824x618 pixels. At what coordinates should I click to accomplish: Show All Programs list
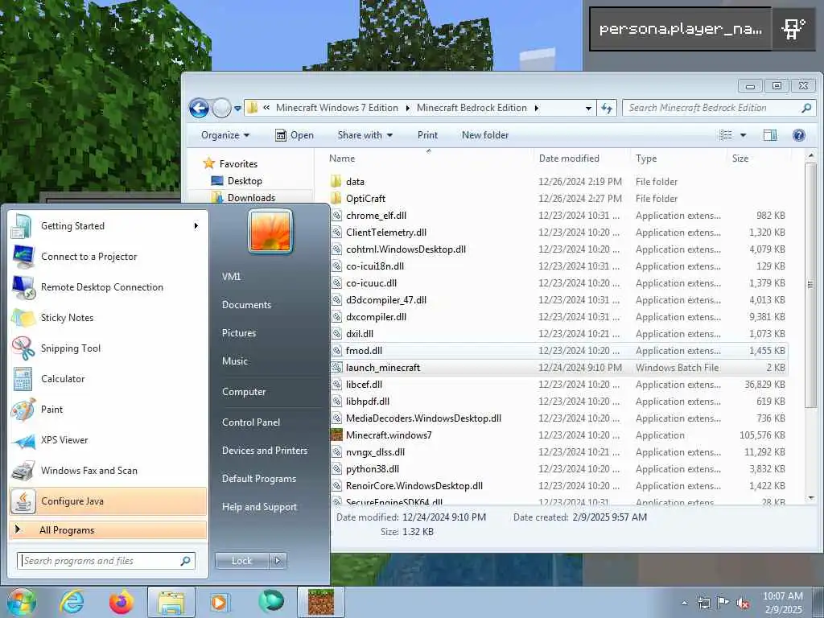click(108, 530)
